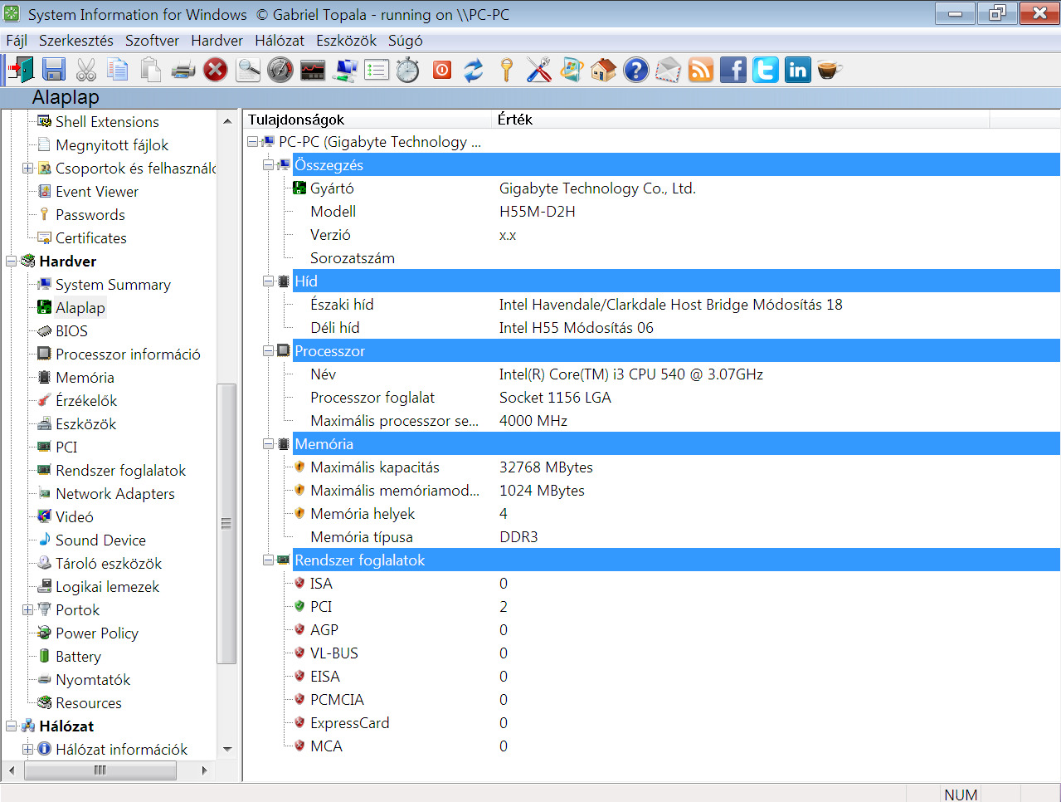Expand the Portok tree node

click(x=27, y=610)
